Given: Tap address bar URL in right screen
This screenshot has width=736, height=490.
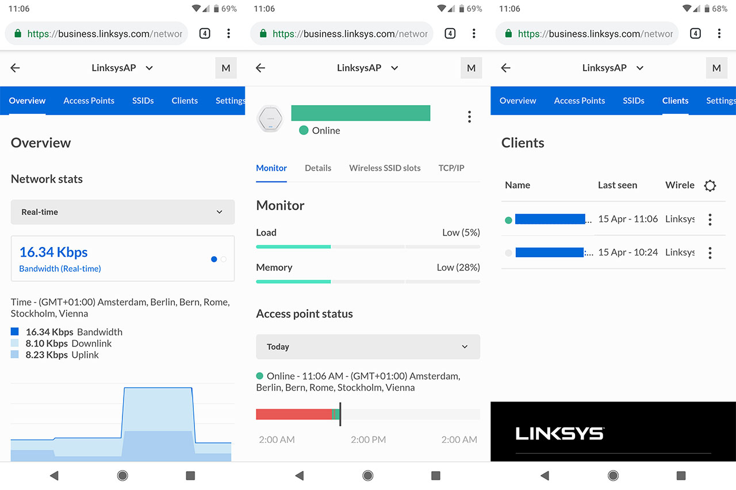Looking at the screenshot, I should pyautogui.click(x=595, y=34).
